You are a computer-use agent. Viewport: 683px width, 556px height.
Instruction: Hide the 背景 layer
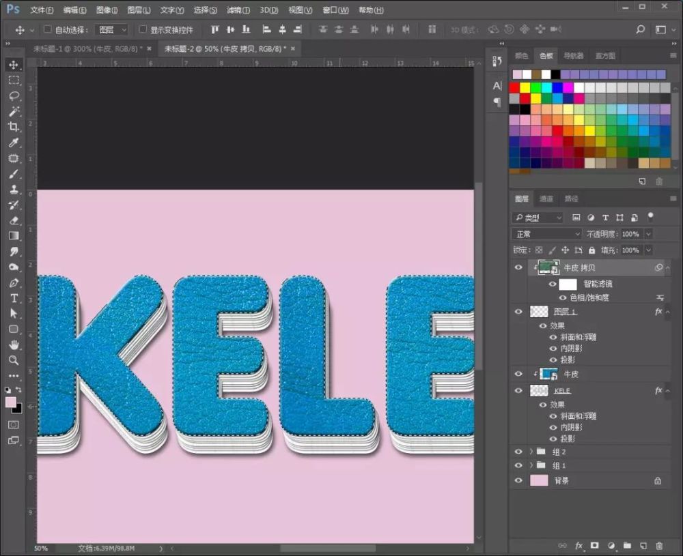[518, 481]
